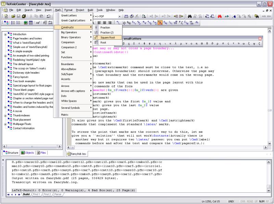This screenshot has width=274, height=204.
Task: Expand the Introduction tree node
Action: 5,35
